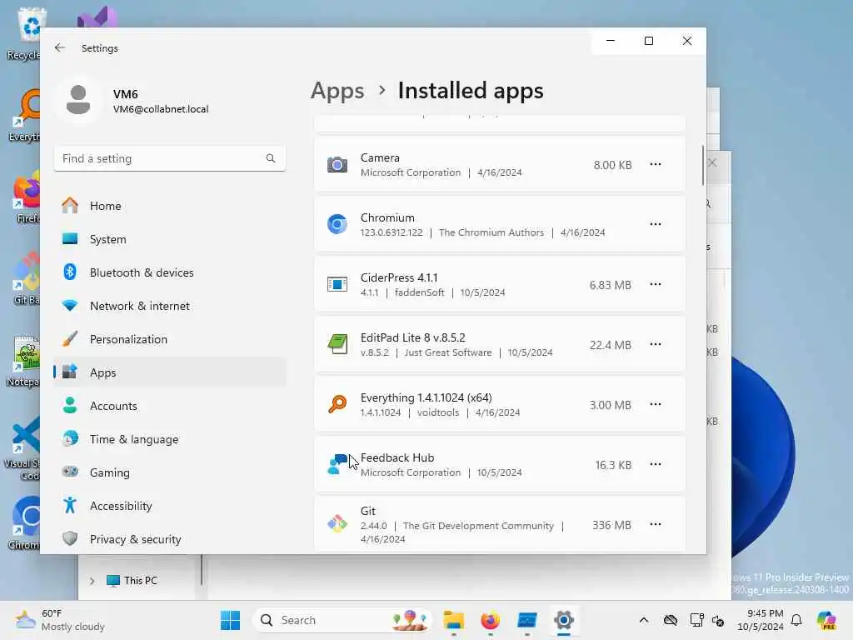Open File Explorer from the taskbar
Screen dimensions: 853x640
(x=454, y=620)
